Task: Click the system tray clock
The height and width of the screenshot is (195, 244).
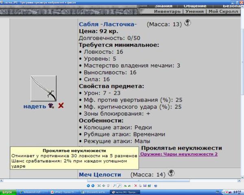Action: click(x=237, y=192)
